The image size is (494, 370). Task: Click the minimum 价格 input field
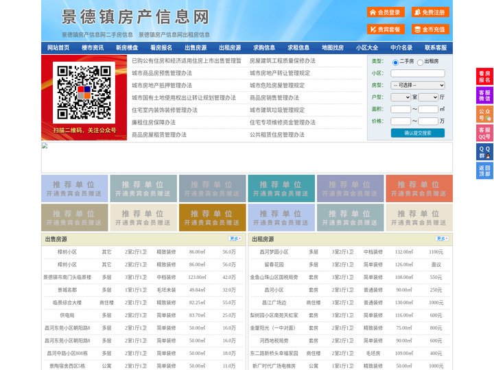pyautogui.click(x=401, y=121)
